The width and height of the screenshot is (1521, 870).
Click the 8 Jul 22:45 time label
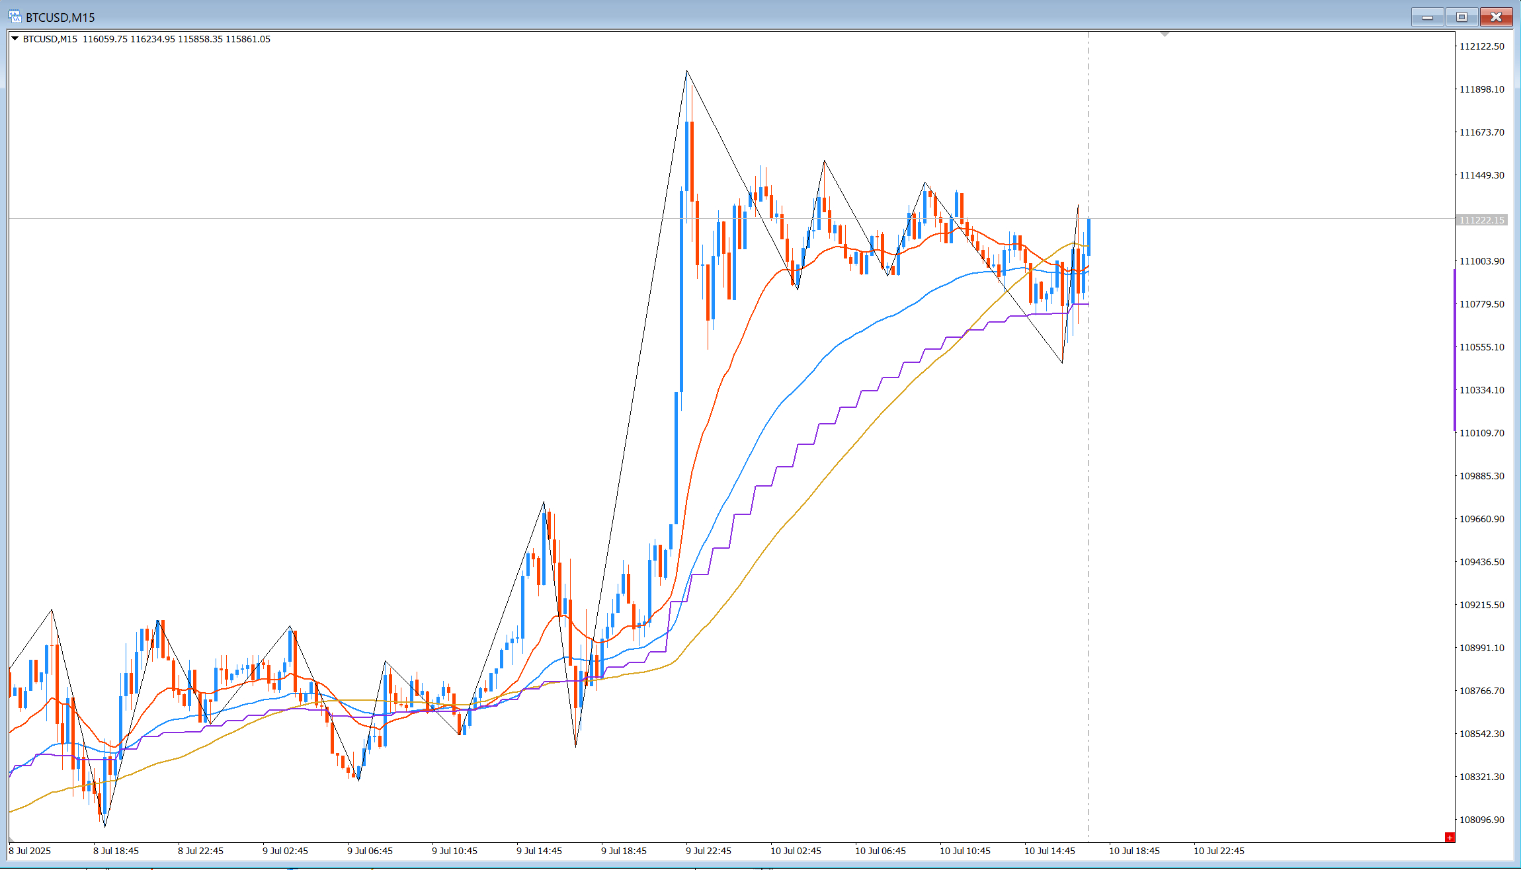click(x=201, y=851)
